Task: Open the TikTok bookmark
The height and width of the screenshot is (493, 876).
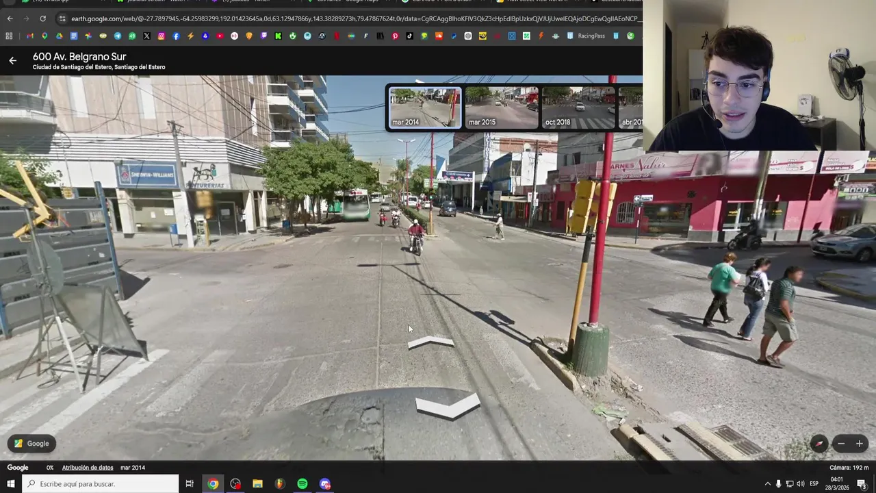Action: 409,36
